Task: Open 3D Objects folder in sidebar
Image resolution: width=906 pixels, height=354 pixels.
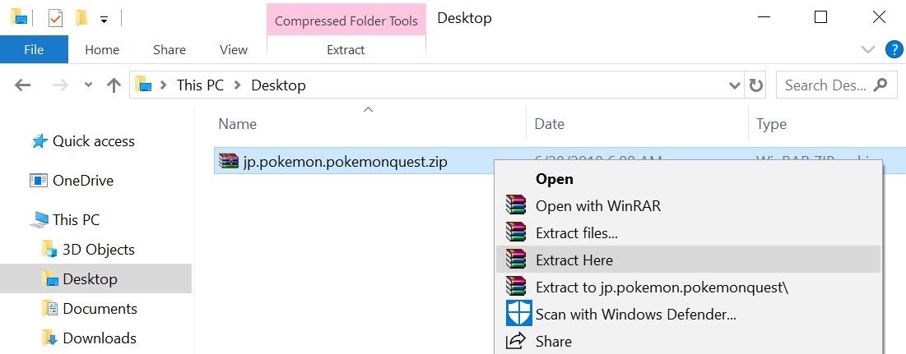Action: click(x=98, y=250)
